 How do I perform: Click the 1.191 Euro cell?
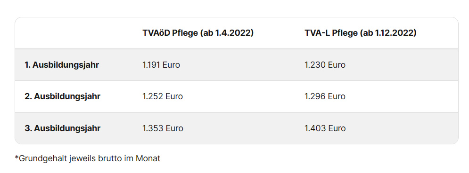tap(161, 65)
